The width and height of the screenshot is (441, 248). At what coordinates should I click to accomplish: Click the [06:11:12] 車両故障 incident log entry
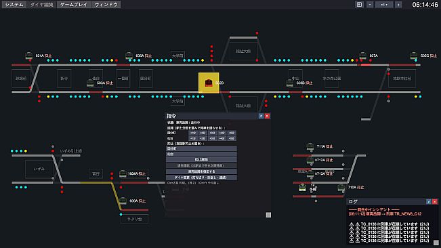click(x=385, y=213)
